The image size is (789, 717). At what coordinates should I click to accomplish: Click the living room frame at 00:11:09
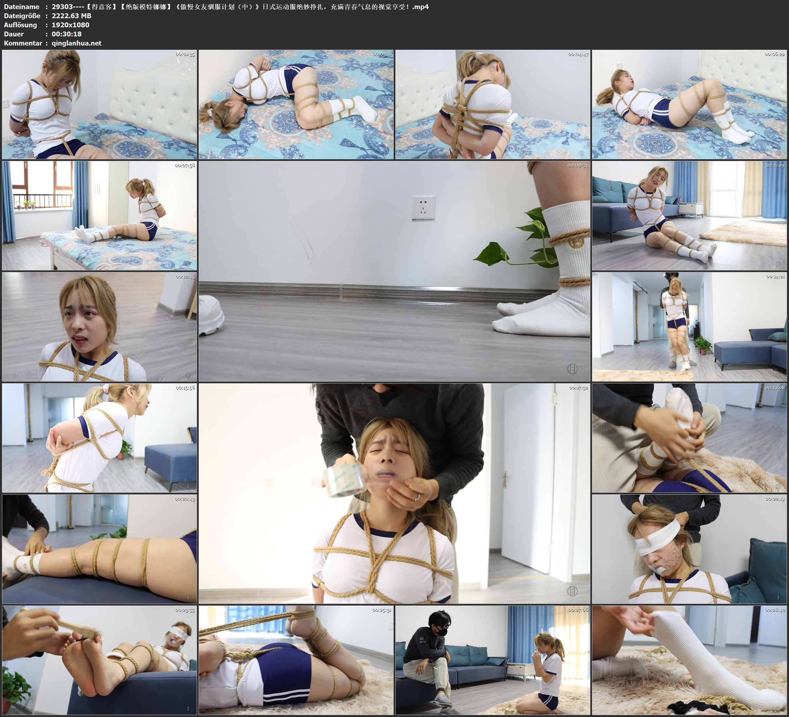pyautogui.click(x=689, y=215)
